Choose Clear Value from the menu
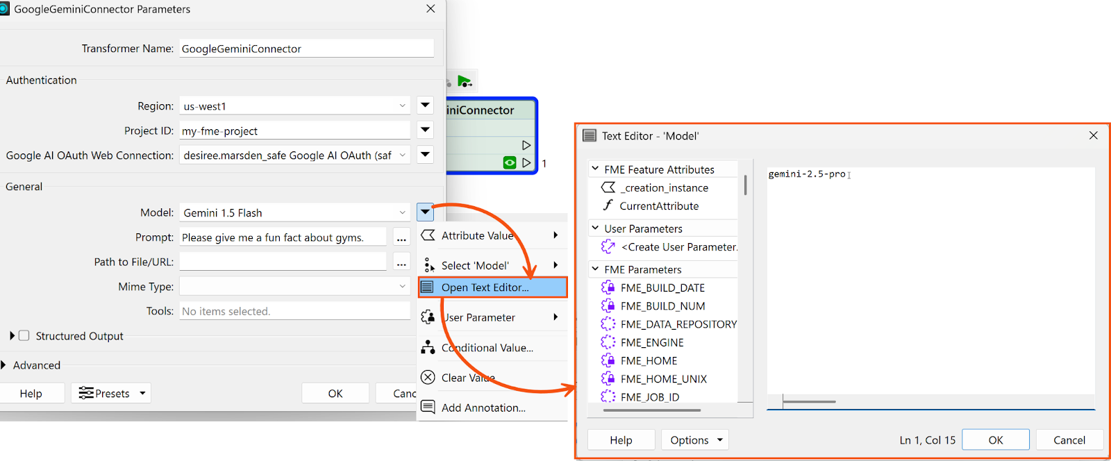 492,378
